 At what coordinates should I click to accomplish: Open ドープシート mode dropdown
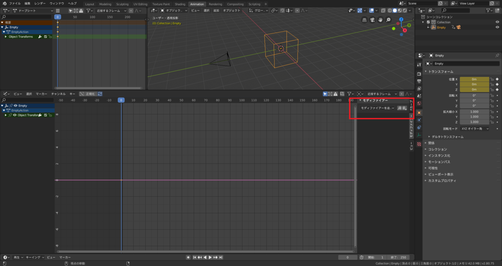(x=33, y=10)
